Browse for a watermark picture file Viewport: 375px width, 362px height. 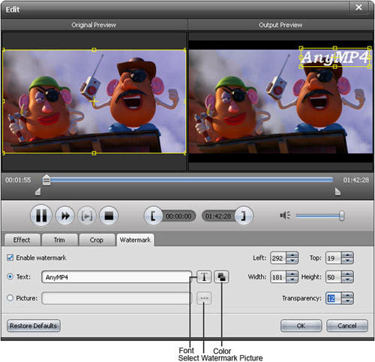point(204,298)
